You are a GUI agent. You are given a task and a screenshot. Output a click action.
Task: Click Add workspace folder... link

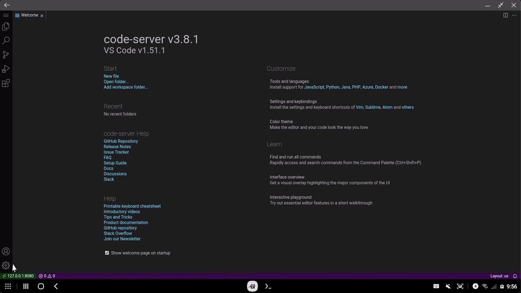point(126,87)
